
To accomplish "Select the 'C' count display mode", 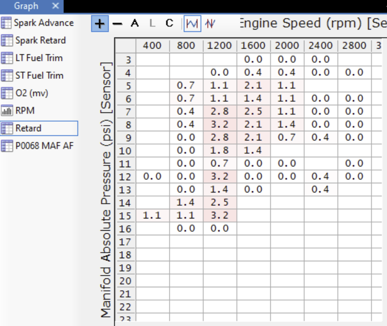I will point(169,23).
